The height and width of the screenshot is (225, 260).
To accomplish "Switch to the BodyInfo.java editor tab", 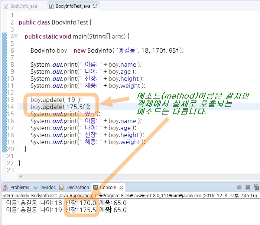I will tap(21, 6).
